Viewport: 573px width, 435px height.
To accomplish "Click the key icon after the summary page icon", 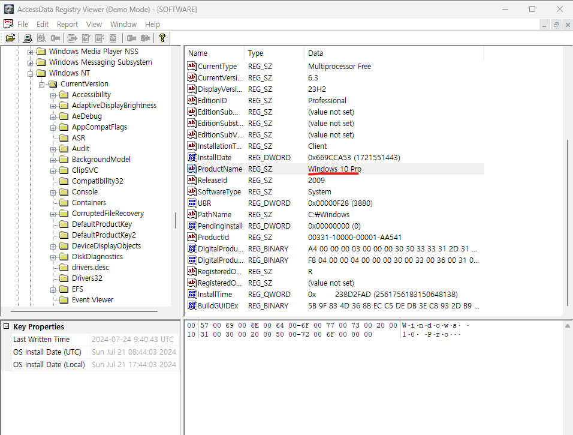I will [x=131, y=38].
